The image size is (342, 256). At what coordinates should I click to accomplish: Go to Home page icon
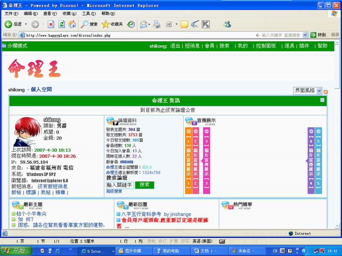tap(72, 24)
